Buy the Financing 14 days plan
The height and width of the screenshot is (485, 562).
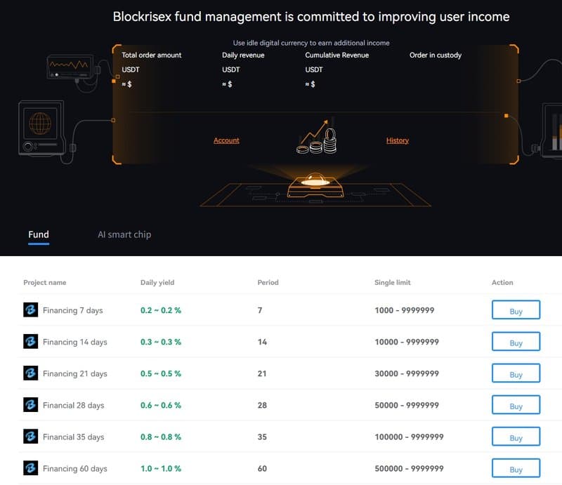[x=516, y=342]
